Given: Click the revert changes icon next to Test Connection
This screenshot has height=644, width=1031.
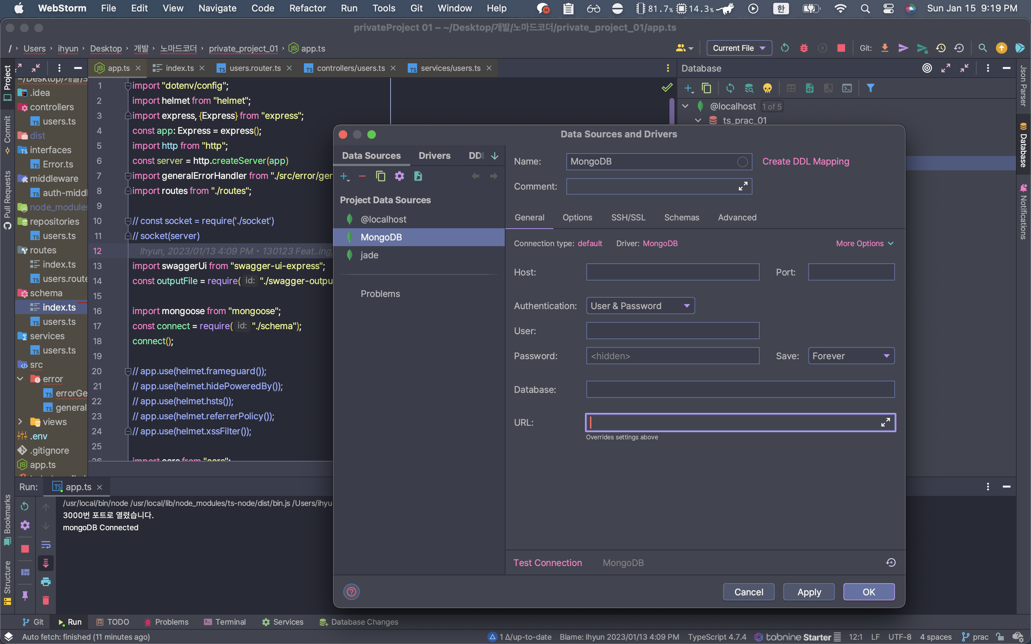Looking at the screenshot, I should pyautogui.click(x=890, y=563).
